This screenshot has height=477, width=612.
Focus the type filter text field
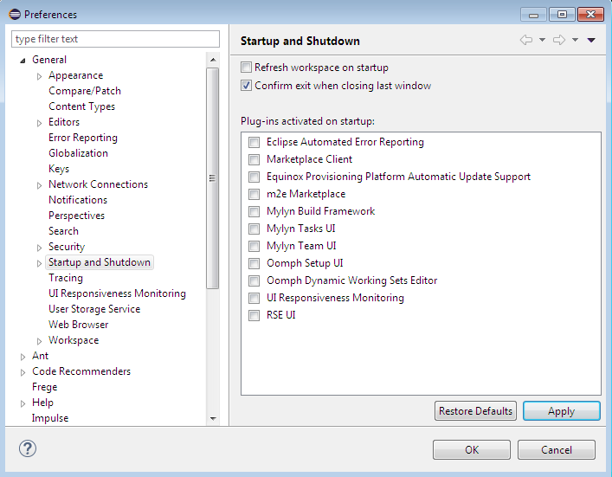[x=115, y=39]
